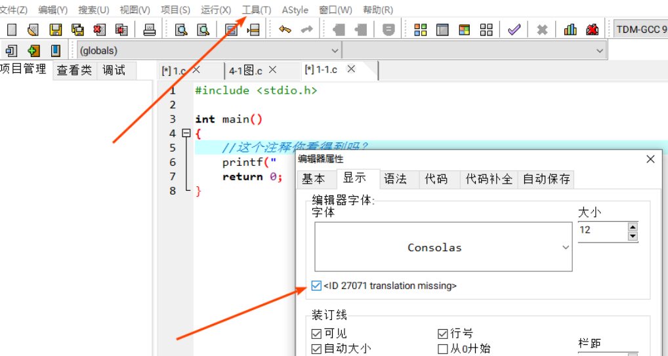Screen dimensions: 668x356
Task: Select the 显示 tab in editor properties
Action: click(358, 178)
